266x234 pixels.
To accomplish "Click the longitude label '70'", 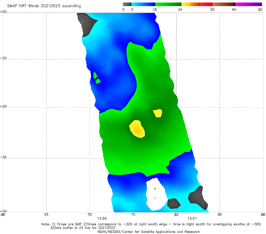I will [x=90, y=215].
